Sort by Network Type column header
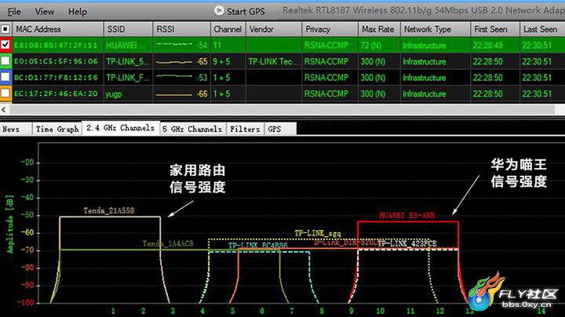The width and height of the screenshot is (565, 317). click(x=436, y=29)
